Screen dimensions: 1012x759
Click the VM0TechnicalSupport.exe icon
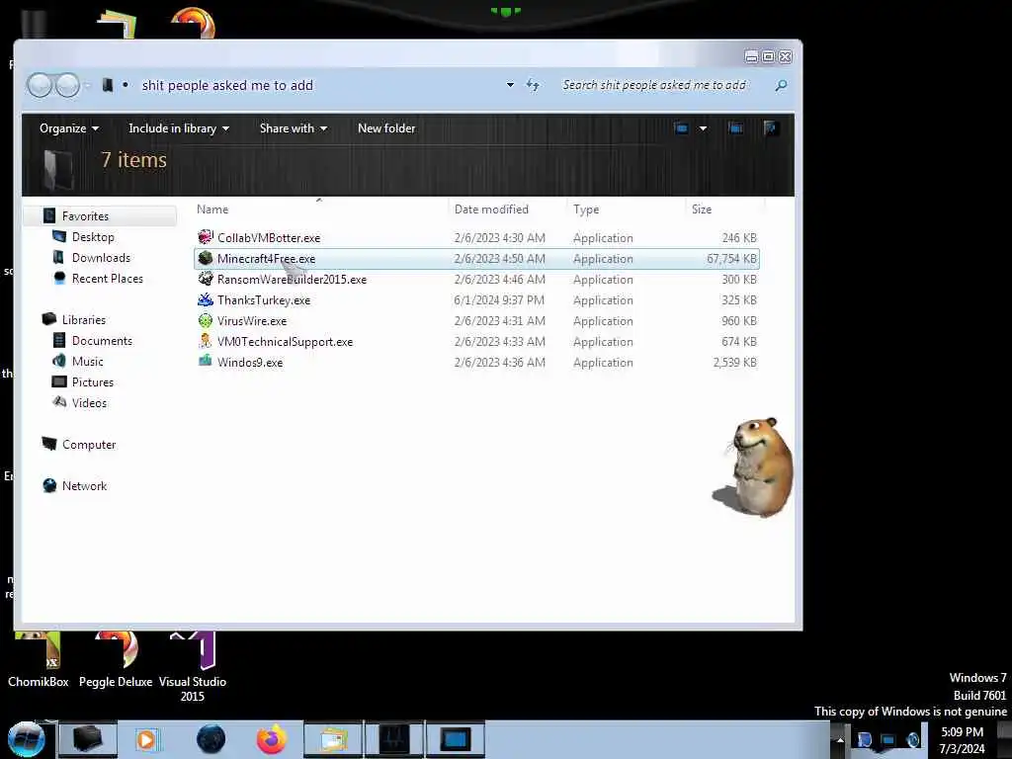click(206, 341)
